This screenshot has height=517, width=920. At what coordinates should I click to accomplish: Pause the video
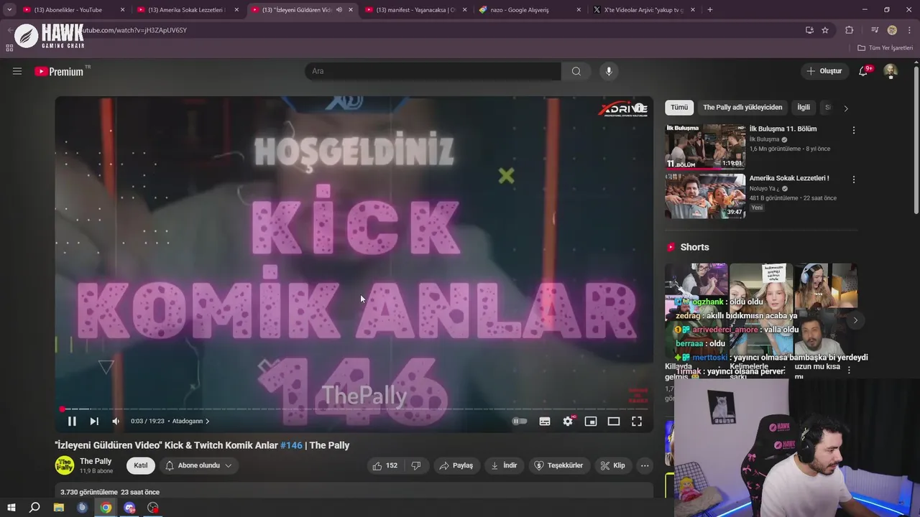(72, 421)
